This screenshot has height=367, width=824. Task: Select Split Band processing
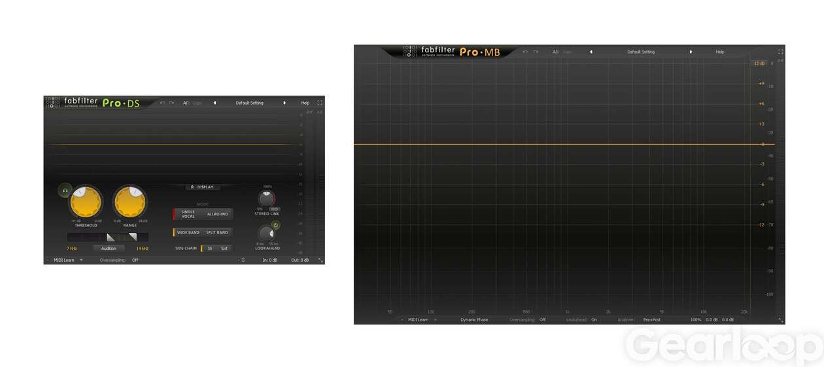tap(217, 232)
